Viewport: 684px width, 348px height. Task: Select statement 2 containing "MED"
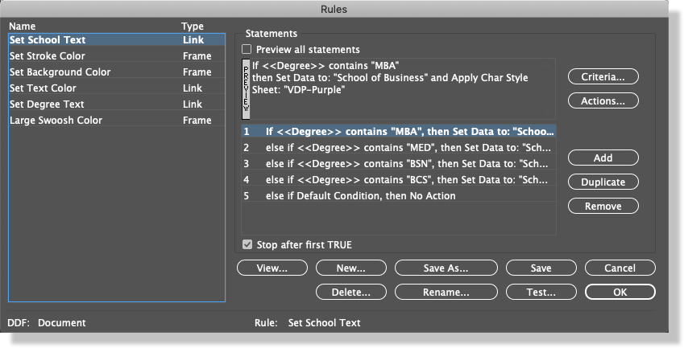click(x=399, y=148)
